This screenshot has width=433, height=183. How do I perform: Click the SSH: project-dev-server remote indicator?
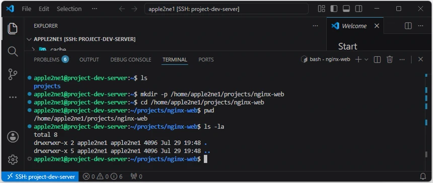pyautogui.click(x=41, y=176)
